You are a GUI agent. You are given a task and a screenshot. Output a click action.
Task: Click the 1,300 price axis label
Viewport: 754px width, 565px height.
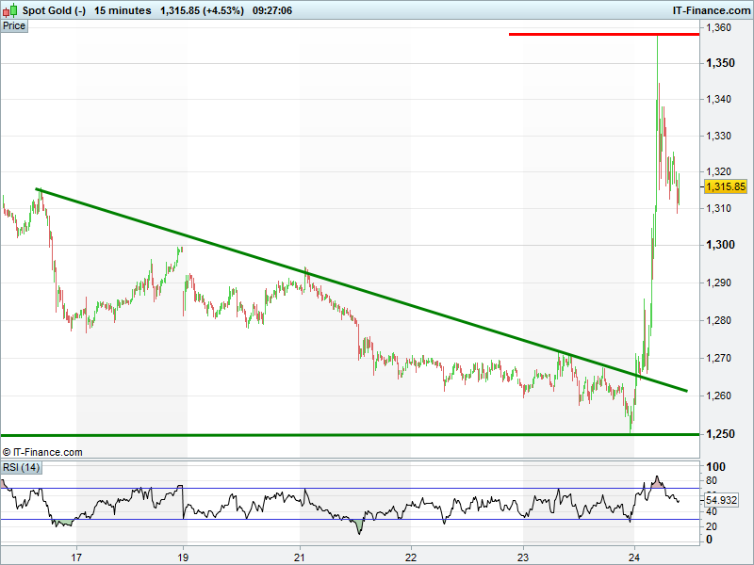720,245
